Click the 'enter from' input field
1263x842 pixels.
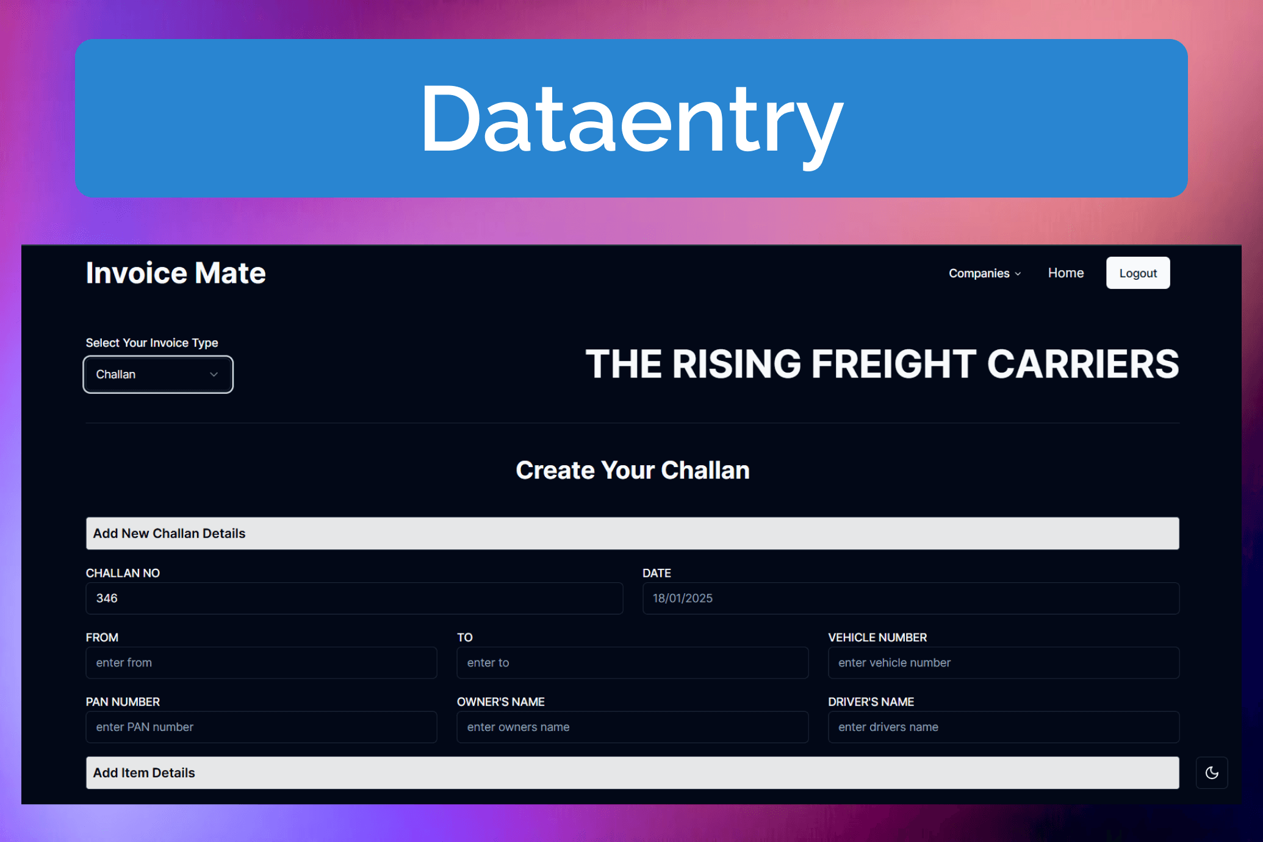pyautogui.click(x=261, y=663)
